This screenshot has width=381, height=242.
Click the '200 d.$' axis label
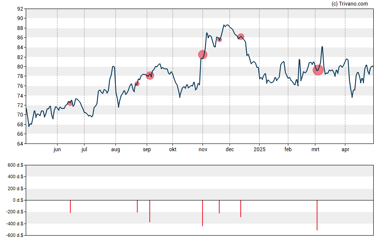point(15,188)
